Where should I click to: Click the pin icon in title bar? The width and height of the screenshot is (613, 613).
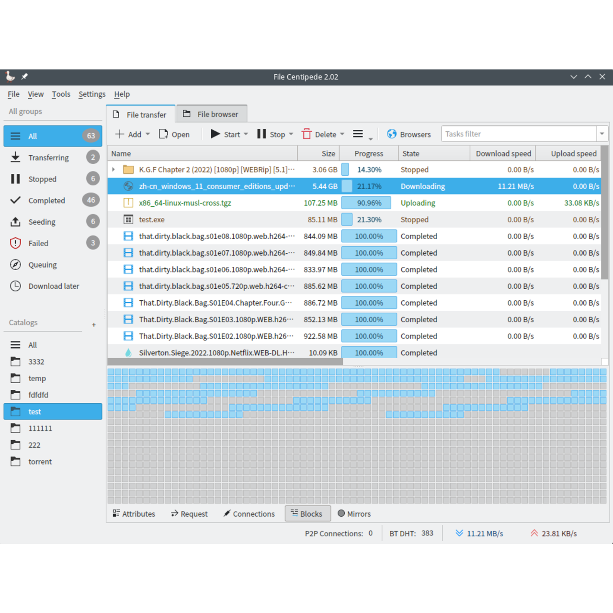[24, 77]
